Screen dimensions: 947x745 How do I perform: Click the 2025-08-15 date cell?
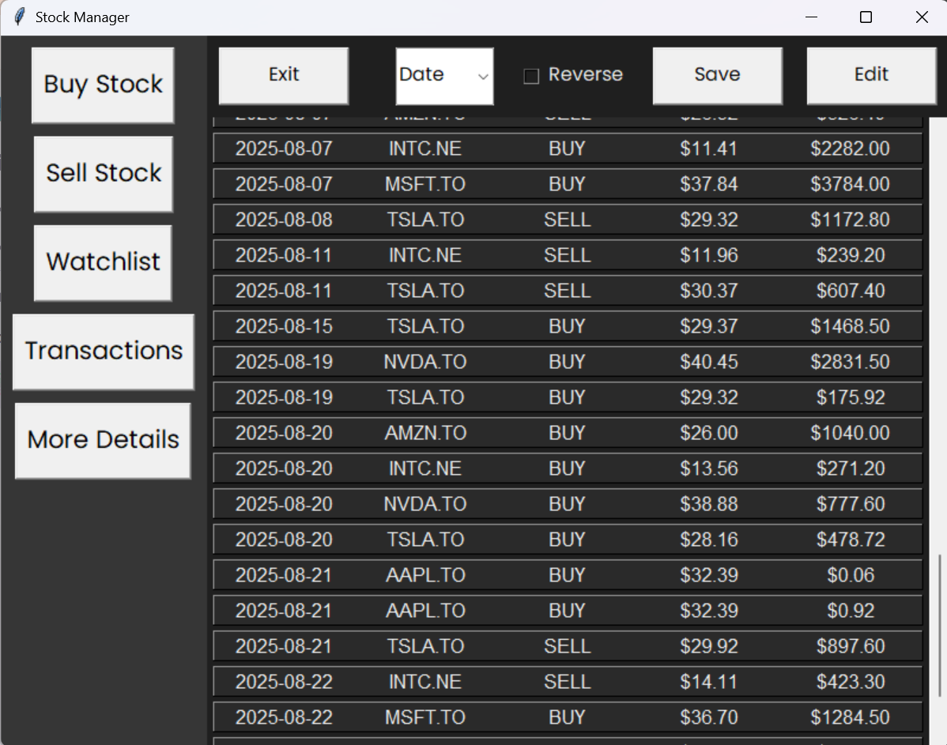[x=284, y=326]
